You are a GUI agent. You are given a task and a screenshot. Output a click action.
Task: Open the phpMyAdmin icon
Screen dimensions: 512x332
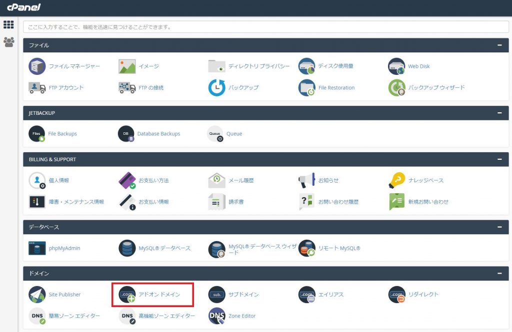click(37, 248)
